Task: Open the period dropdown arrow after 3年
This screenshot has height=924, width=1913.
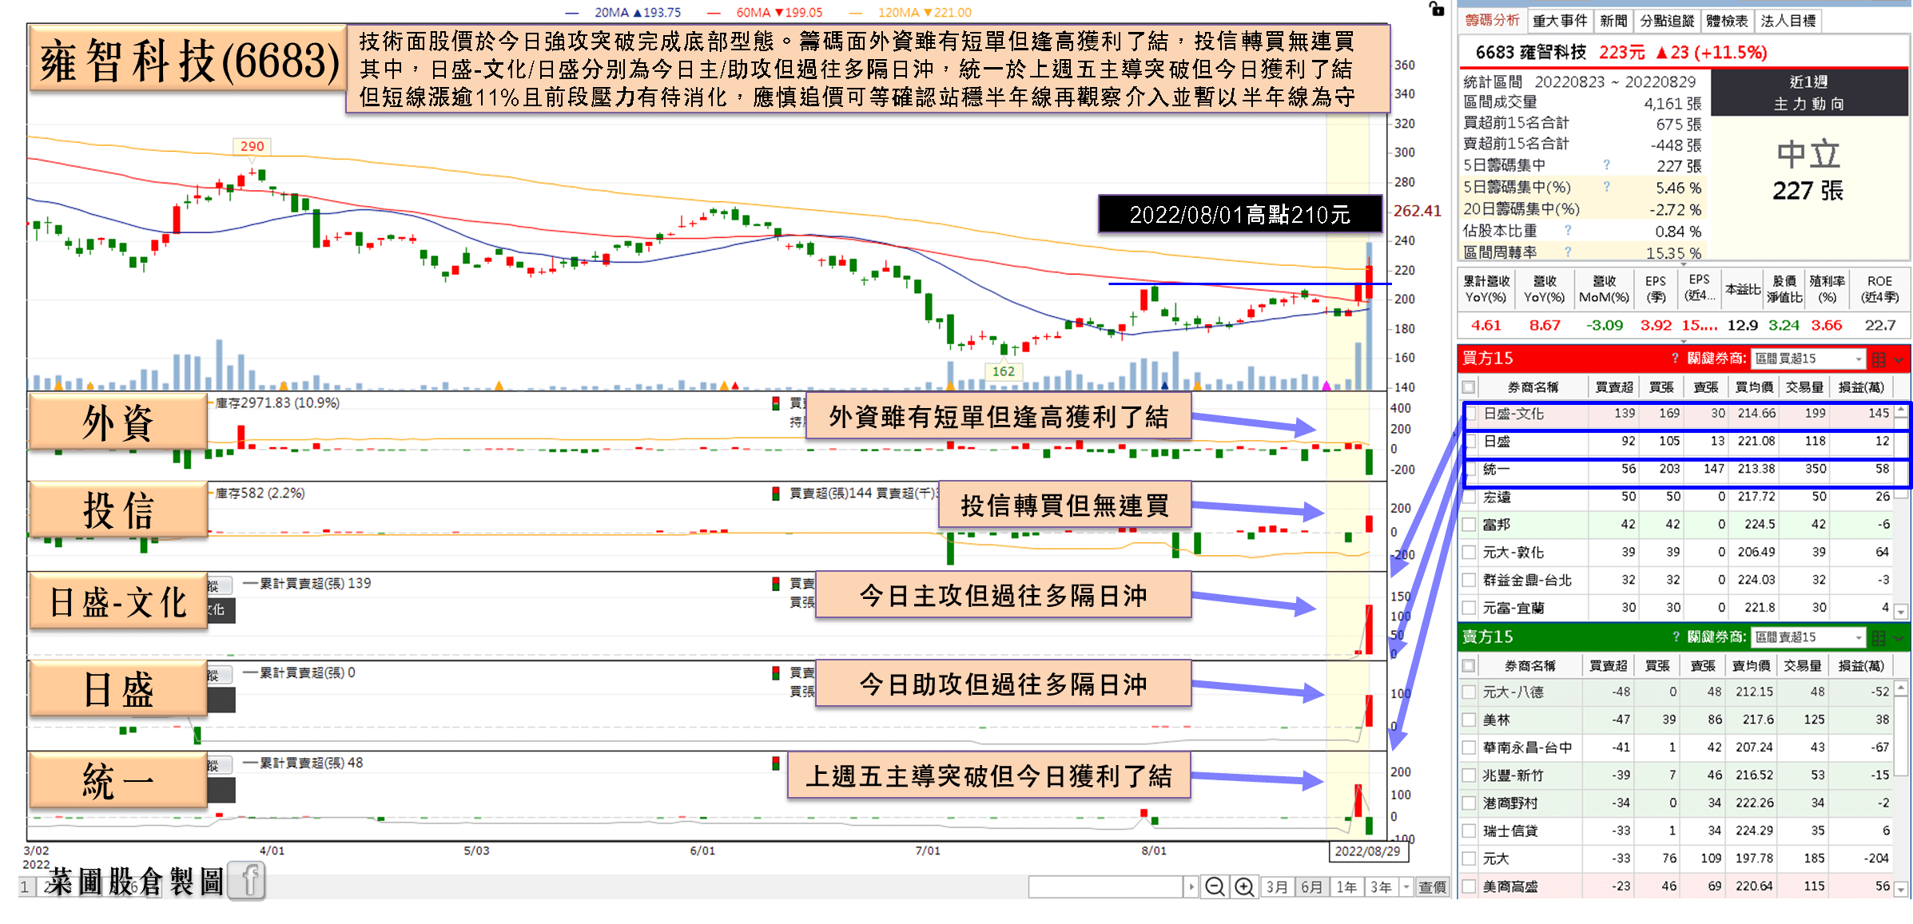Action: (1406, 887)
